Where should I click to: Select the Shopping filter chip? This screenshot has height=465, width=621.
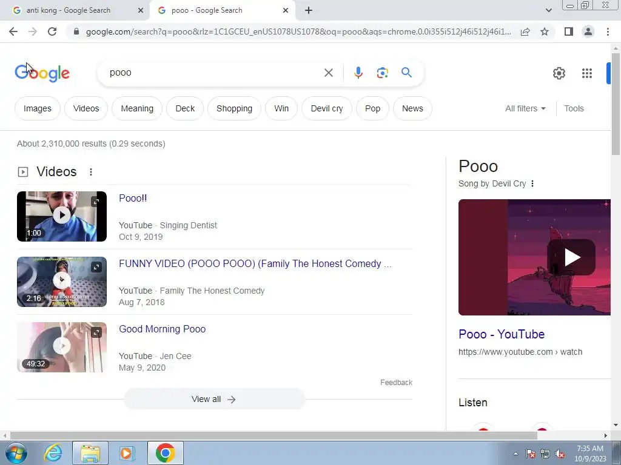click(x=235, y=108)
